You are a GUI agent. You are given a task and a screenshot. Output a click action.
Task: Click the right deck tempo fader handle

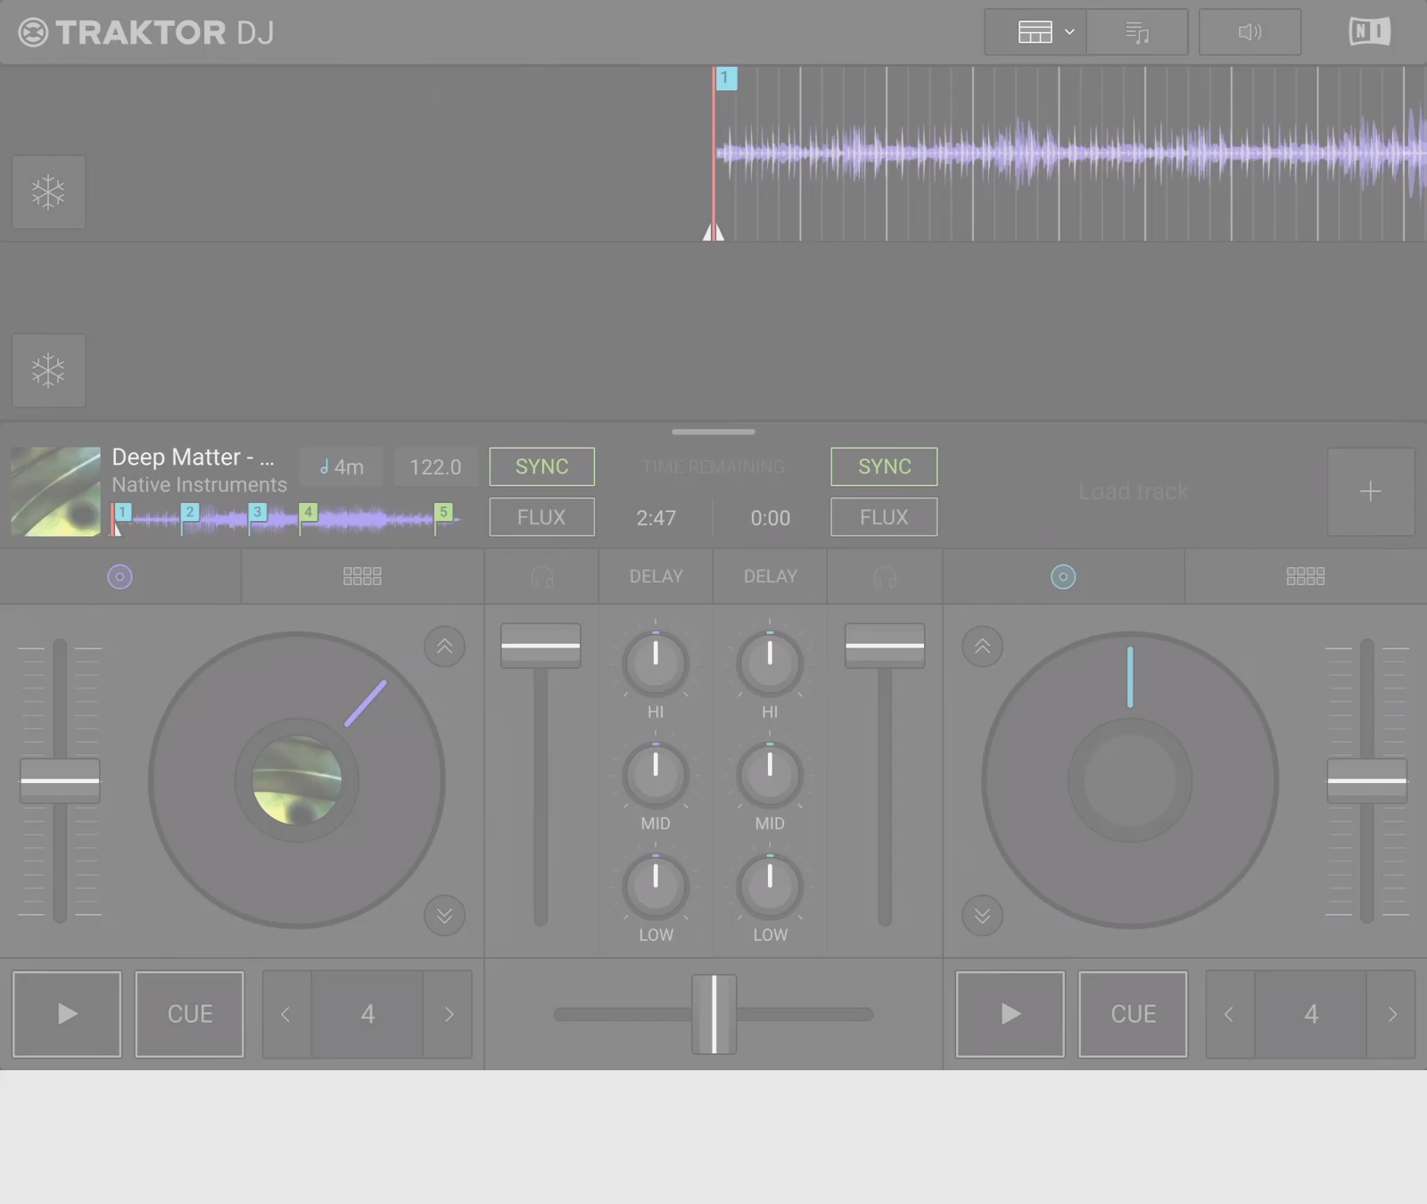click(1367, 781)
